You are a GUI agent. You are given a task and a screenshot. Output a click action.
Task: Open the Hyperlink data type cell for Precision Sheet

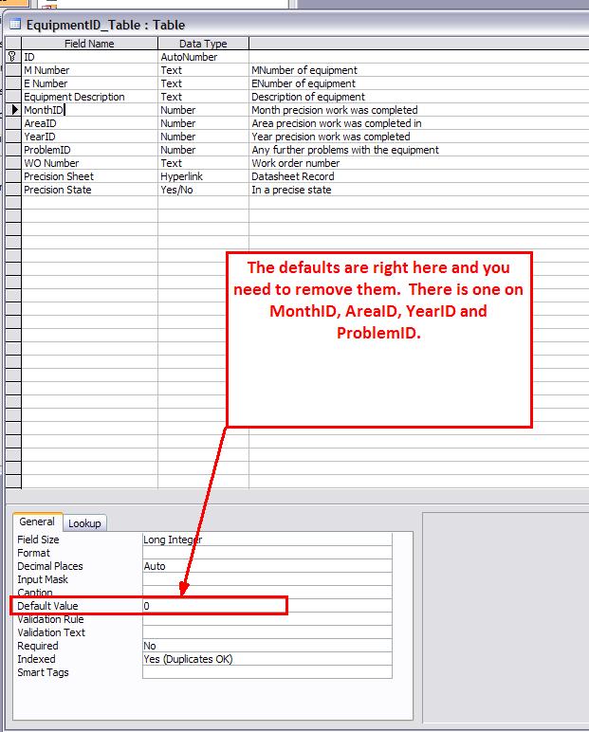coord(203,176)
